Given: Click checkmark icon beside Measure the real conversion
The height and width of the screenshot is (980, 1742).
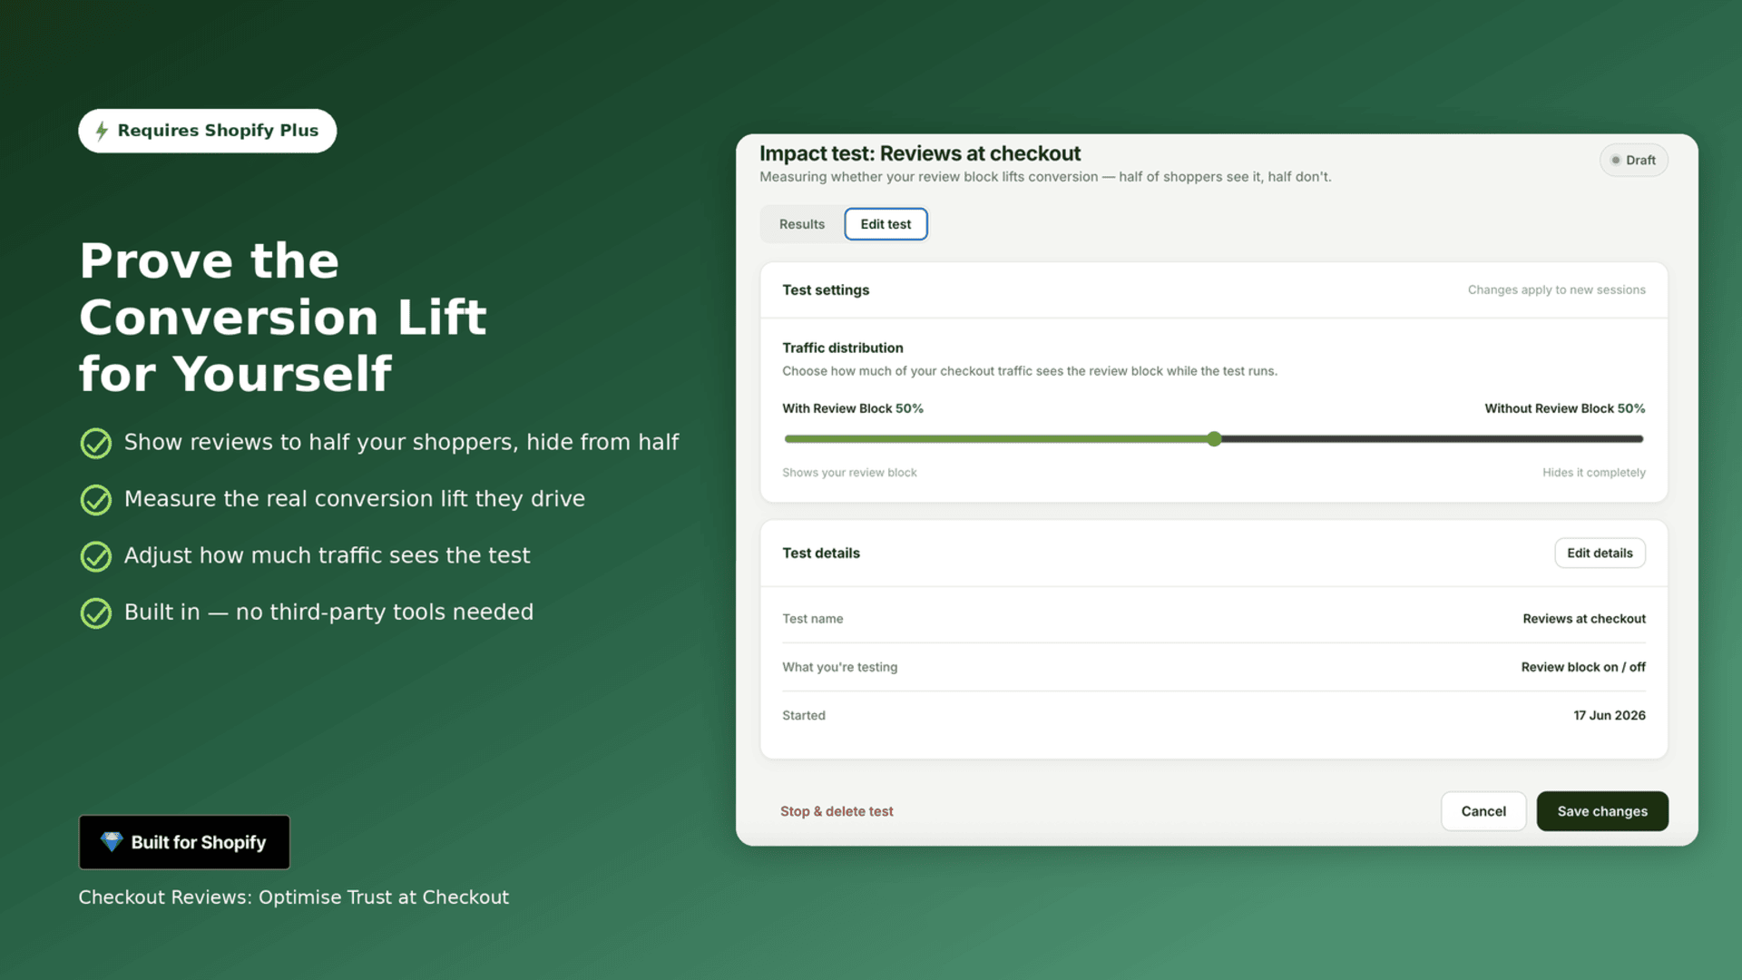Looking at the screenshot, I should [x=96, y=500].
